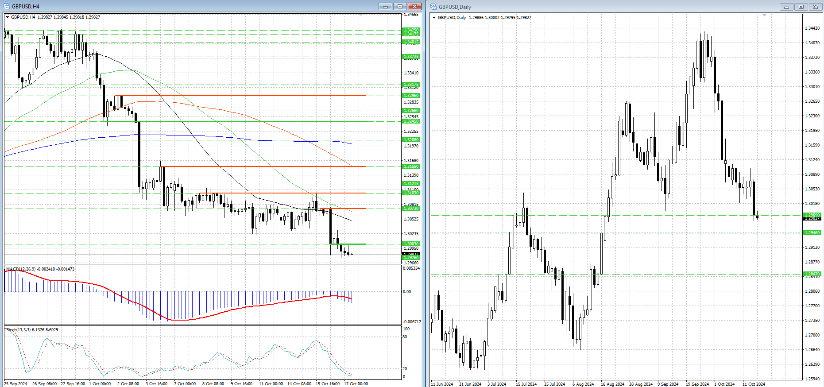Viewport: 824px width, 387px height.
Task: Click the 1.34250 green price label
Action: click(x=411, y=30)
